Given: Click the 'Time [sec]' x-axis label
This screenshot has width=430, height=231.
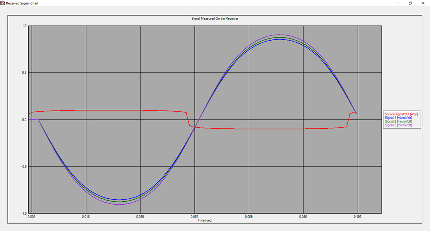Looking at the screenshot, I should click(x=205, y=221).
